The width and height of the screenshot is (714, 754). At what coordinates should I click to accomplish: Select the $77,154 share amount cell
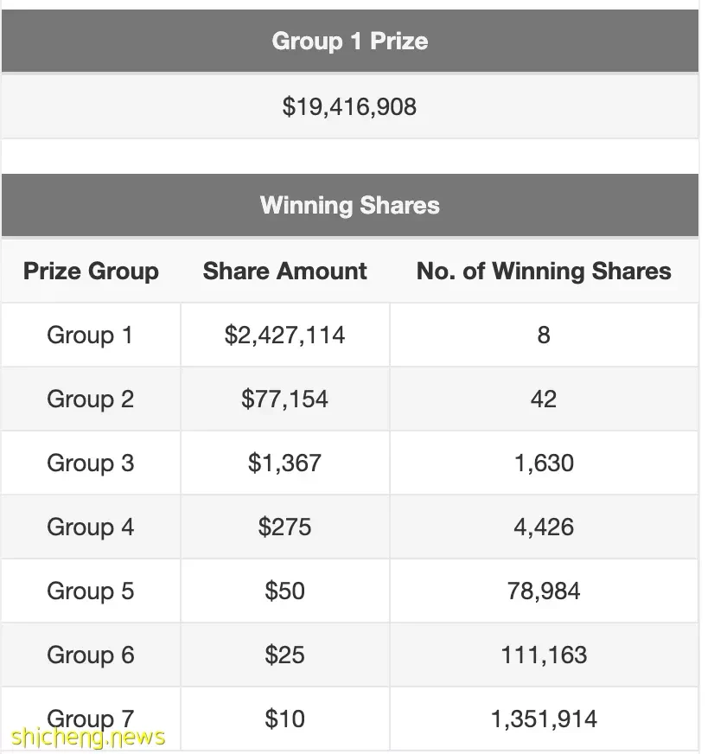[284, 399]
